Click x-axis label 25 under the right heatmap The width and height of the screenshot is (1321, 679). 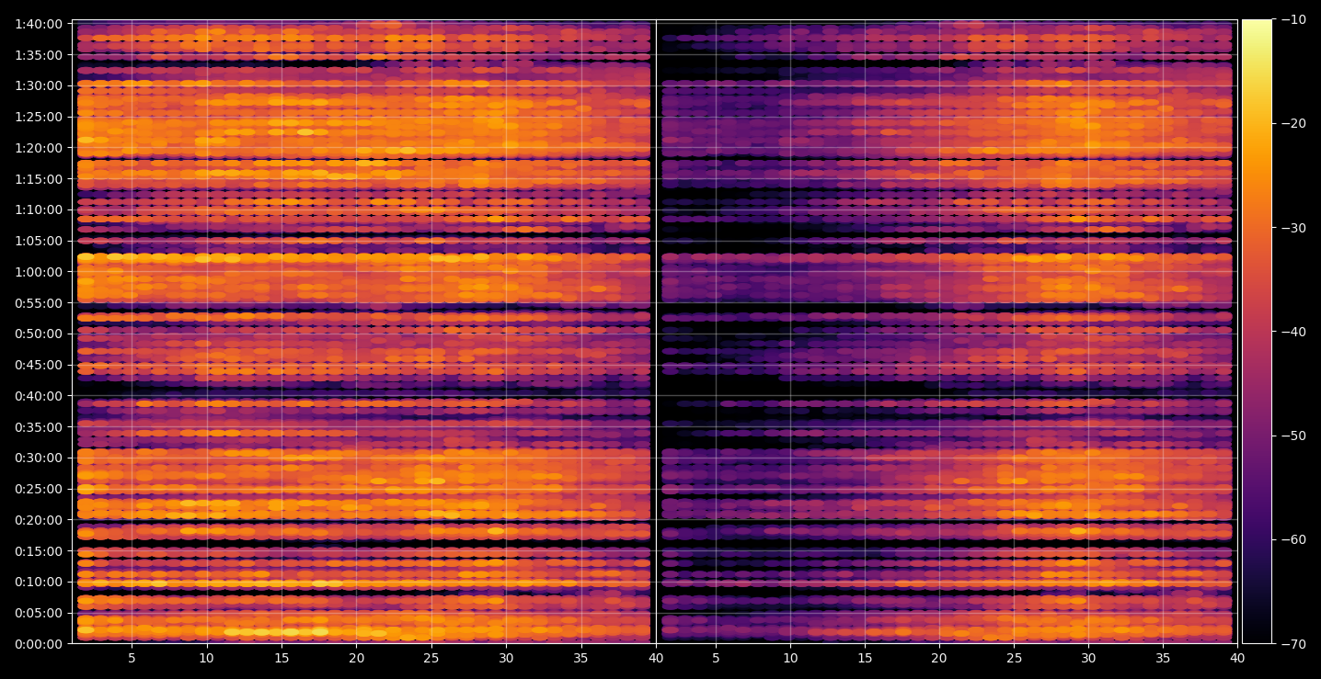click(1014, 659)
